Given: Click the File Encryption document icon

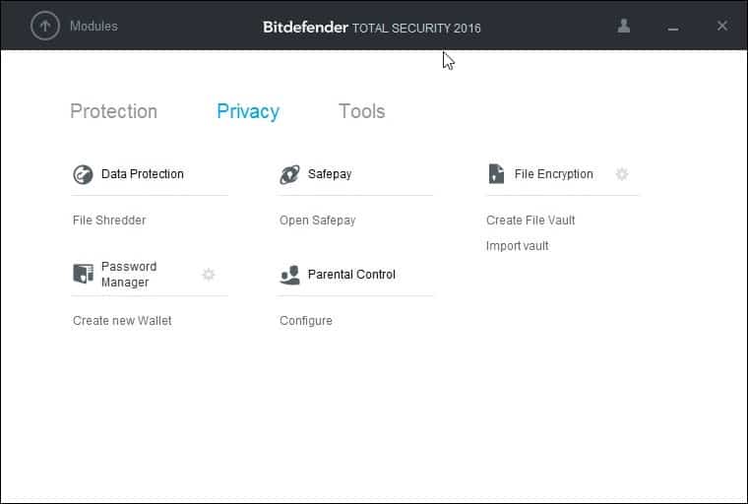Looking at the screenshot, I should (496, 173).
